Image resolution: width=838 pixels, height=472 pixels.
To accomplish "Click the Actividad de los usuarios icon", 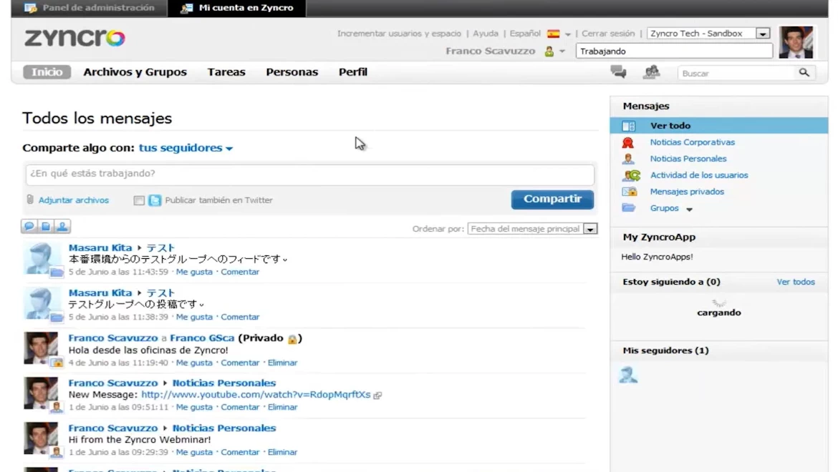I will [x=631, y=175].
